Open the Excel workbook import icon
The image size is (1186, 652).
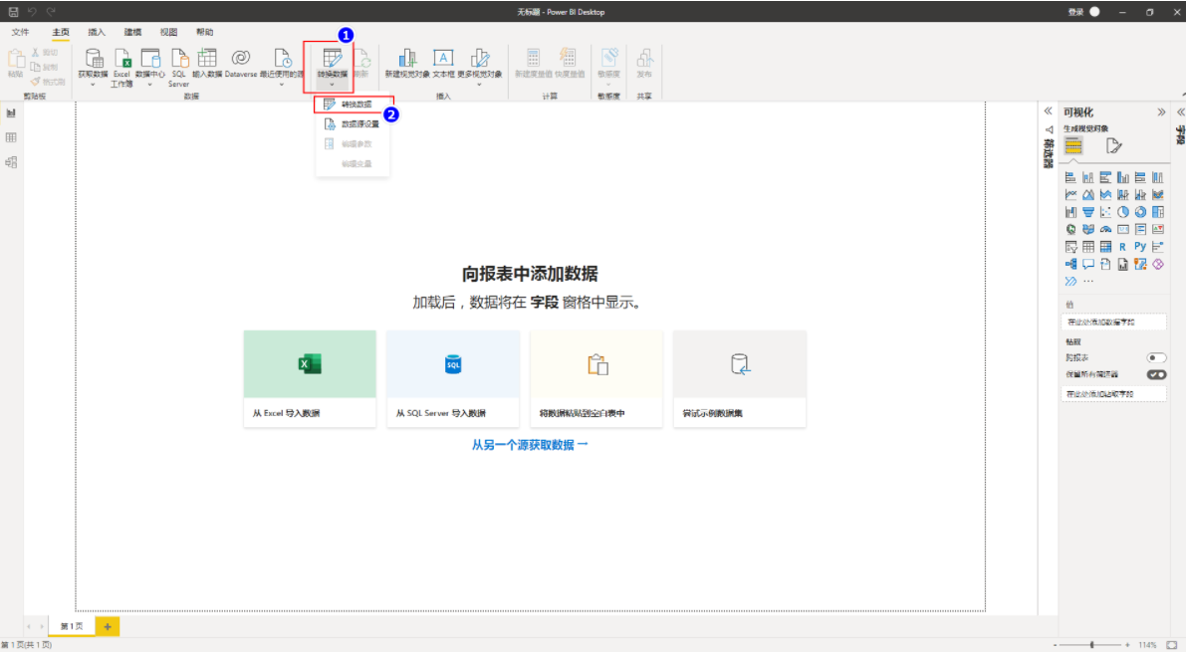pyautogui.click(x=121, y=58)
